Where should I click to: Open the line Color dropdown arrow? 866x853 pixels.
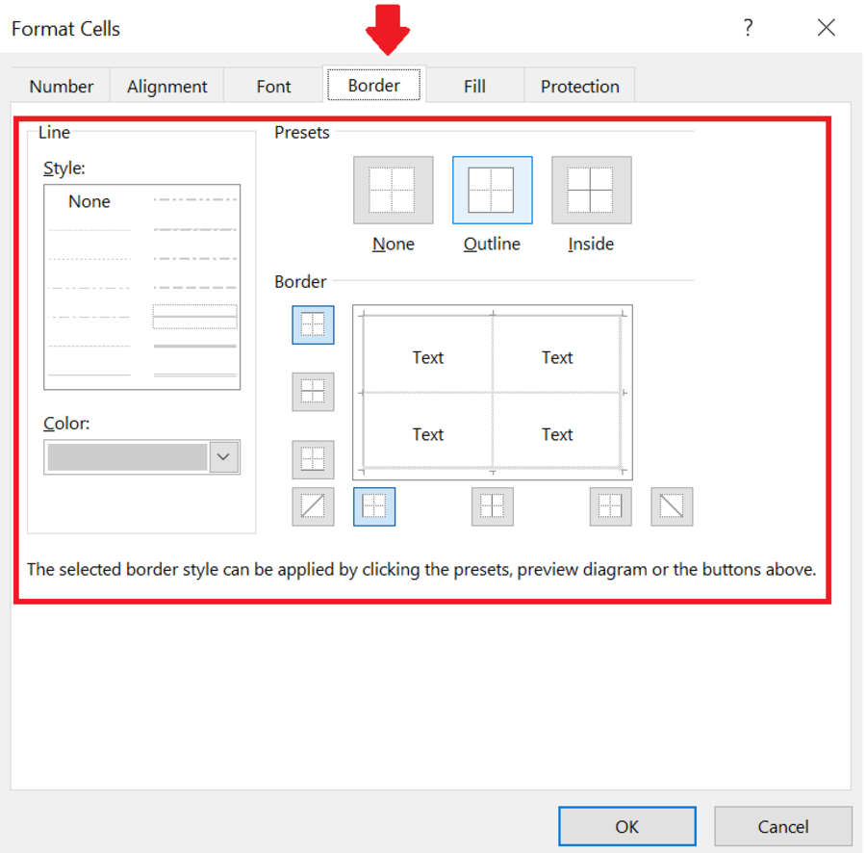223,457
